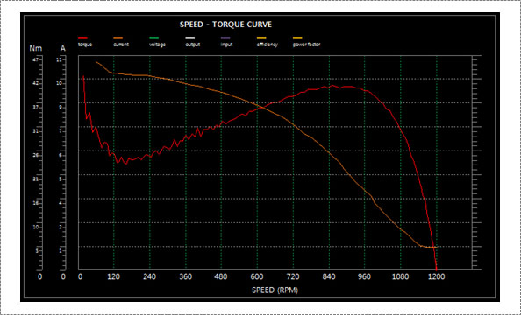The height and width of the screenshot is (315, 521).
Task: Click the 31 tick on Nm axis
Action: (x=36, y=131)
